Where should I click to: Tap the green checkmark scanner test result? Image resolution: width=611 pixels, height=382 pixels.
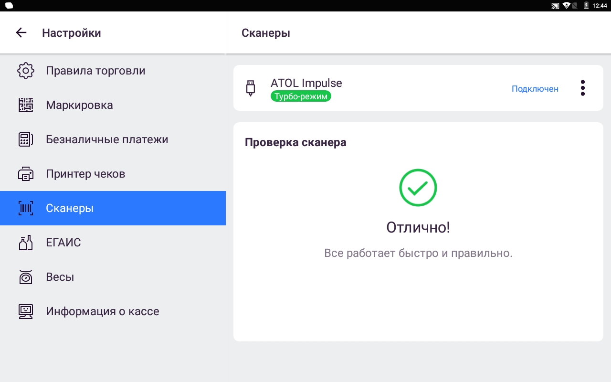click(x=418, y=188)
